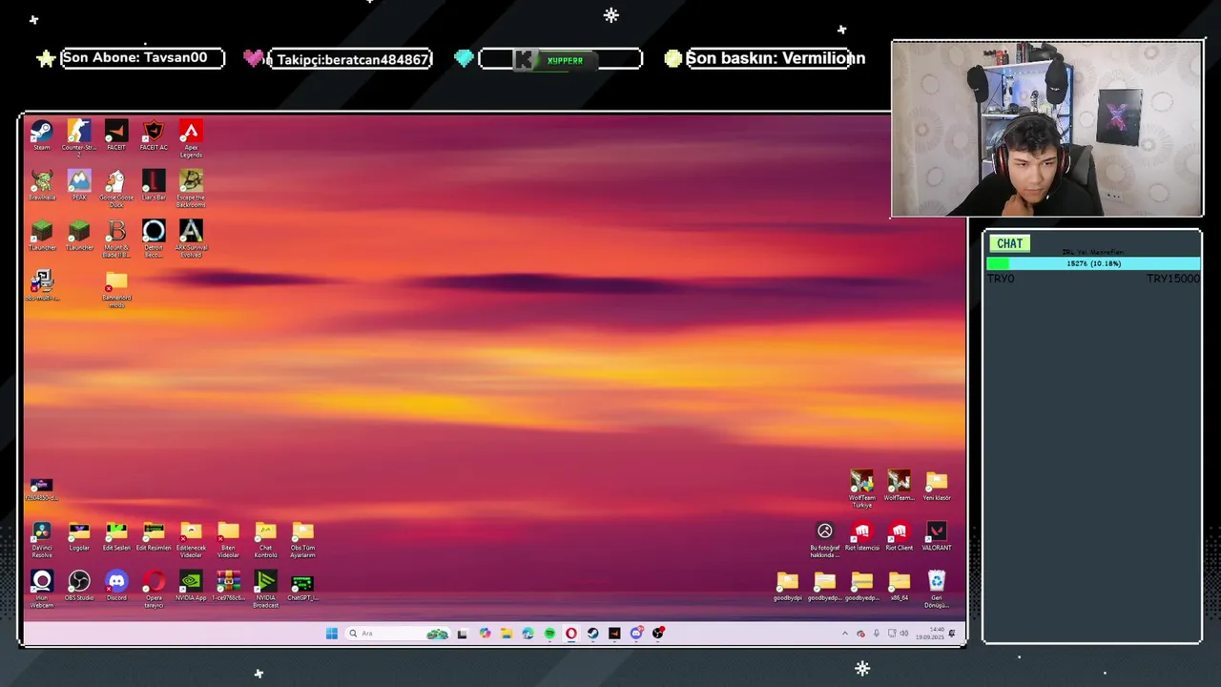Click the Discord desktop icon
Screen dimensions: 1221x687
click(116, 586)
